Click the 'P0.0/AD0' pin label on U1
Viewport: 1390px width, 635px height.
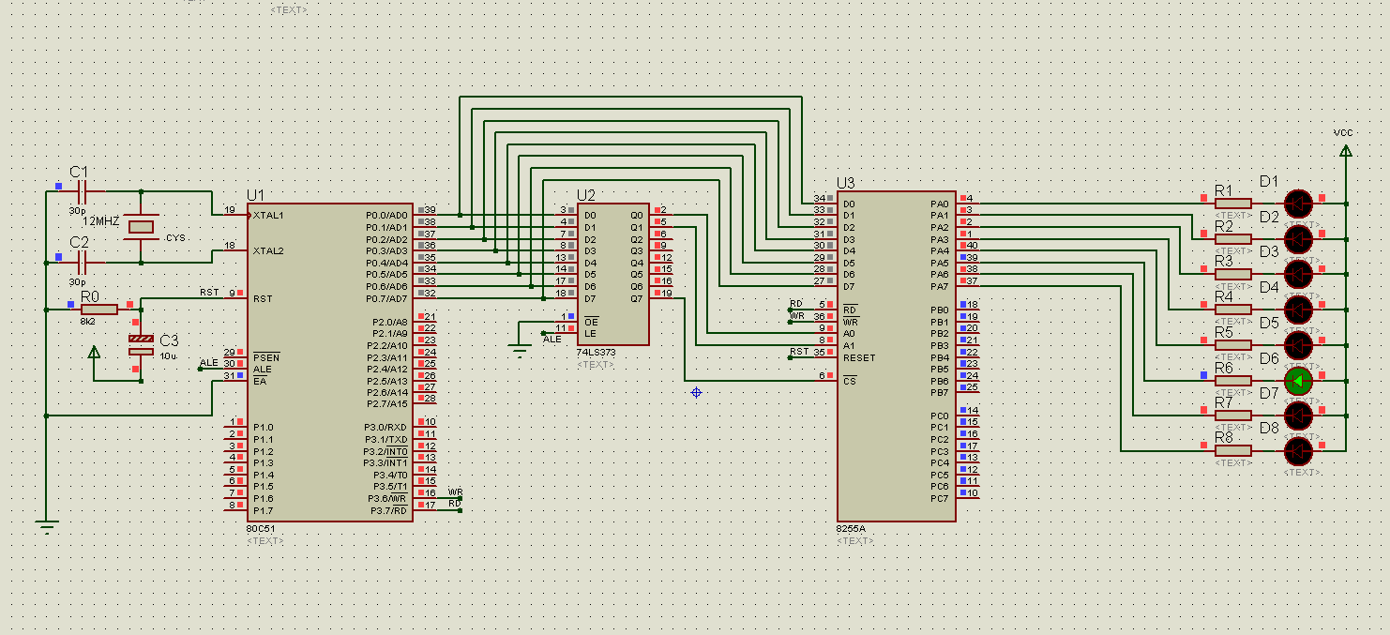[x=386, y=215]
